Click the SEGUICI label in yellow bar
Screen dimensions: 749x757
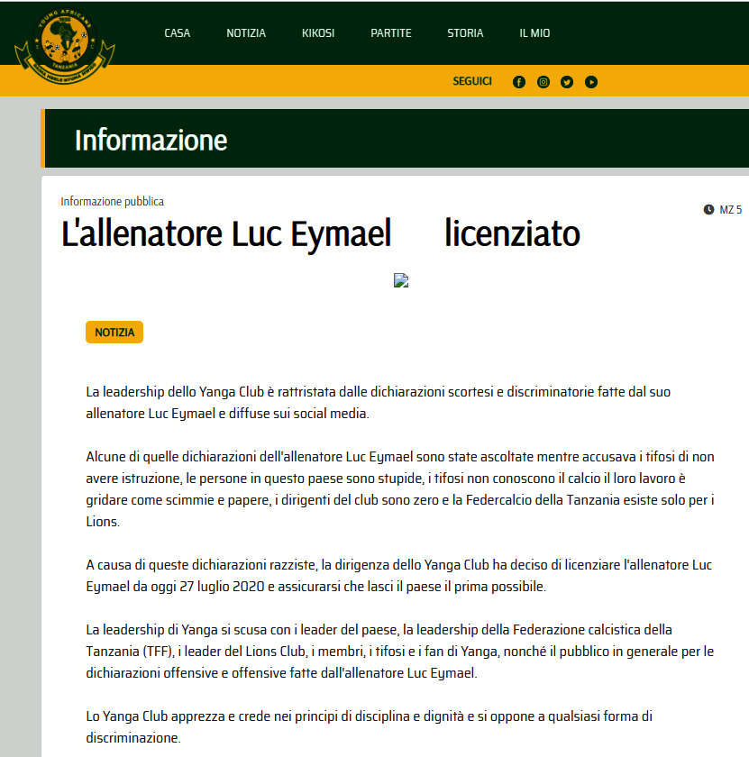472,81
